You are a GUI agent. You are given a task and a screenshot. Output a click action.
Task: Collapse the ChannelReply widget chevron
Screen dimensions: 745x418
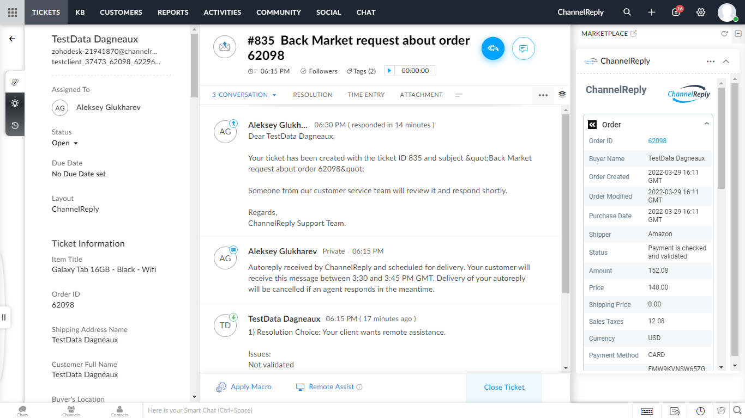click(x=726, y=61)
